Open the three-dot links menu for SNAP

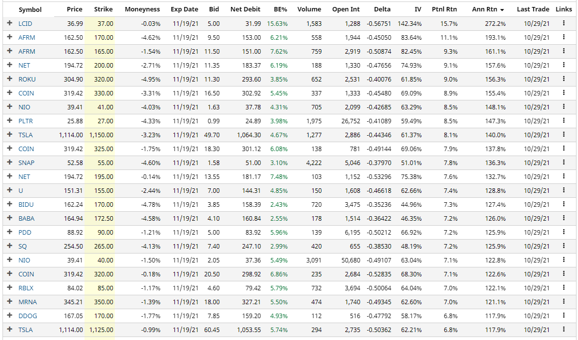click(564, 162)
